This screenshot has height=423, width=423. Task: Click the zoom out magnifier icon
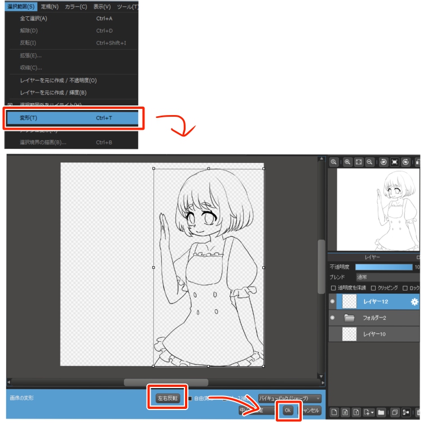(x=369, y=162)
